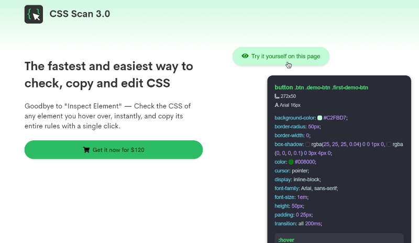
Task: Click the ruler dimensions icon beside 272x50
Action: click(277, 96)
